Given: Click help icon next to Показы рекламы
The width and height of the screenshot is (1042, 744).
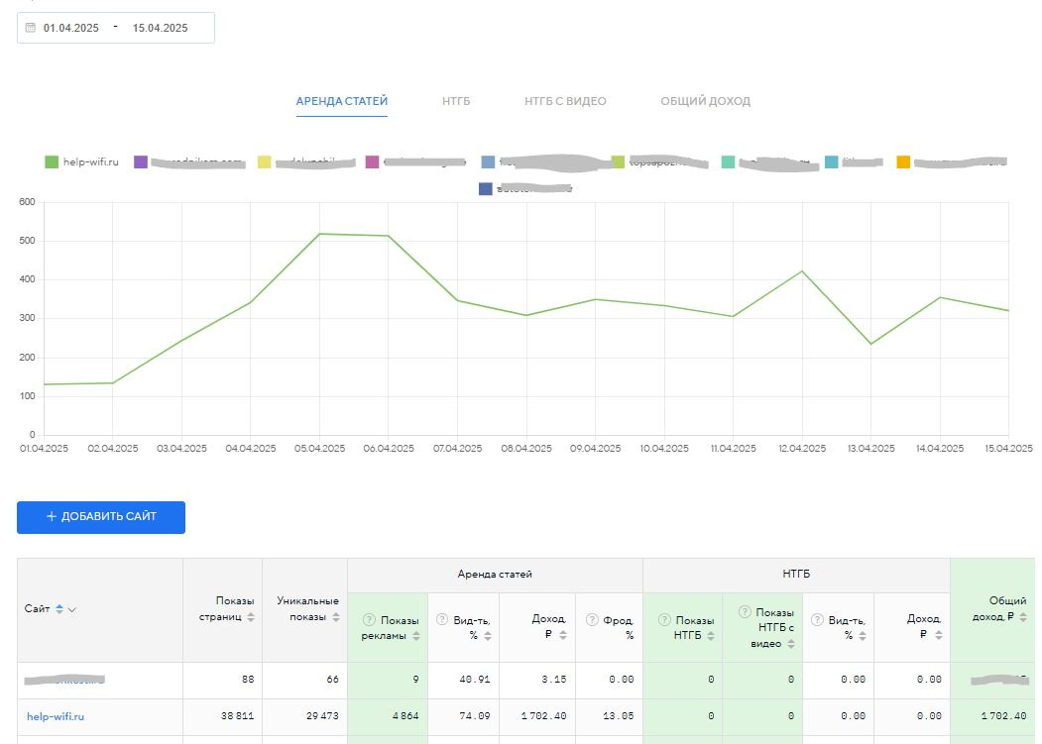Looking at the screenshot, I should (x=370, y=620).
